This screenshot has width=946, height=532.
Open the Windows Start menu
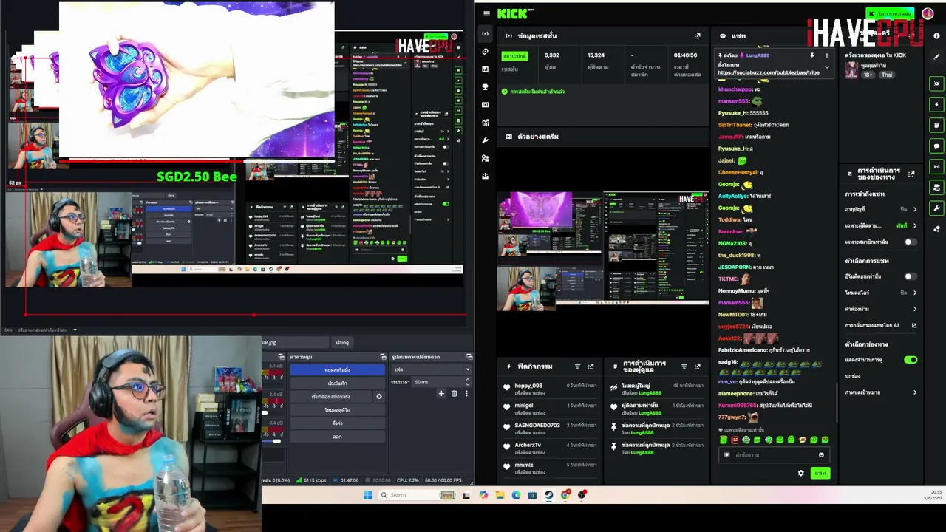tap(367, 495)
